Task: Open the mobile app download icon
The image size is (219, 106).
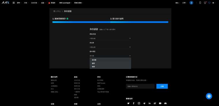Action: pos(200,3)
